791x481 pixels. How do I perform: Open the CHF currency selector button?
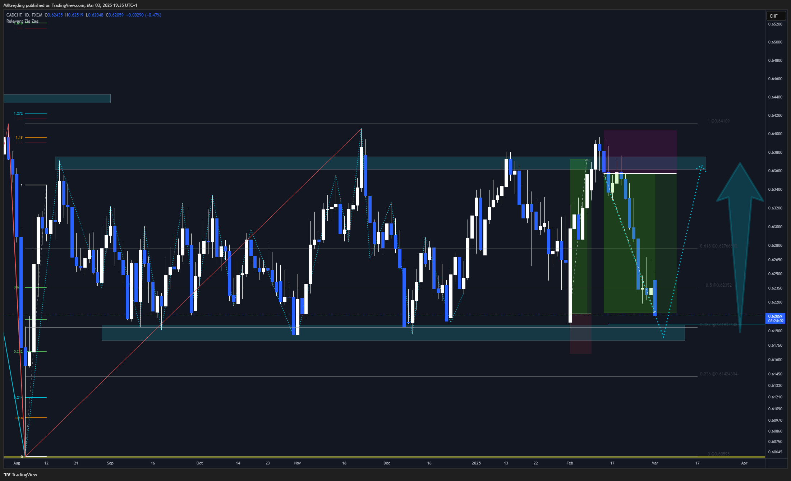776,16
